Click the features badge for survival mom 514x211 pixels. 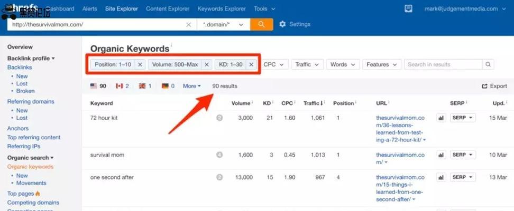coord(219,155)
